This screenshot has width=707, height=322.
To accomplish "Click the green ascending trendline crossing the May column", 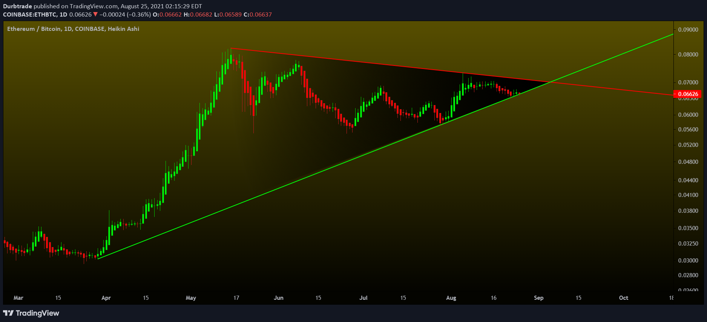I will point(191,223).
